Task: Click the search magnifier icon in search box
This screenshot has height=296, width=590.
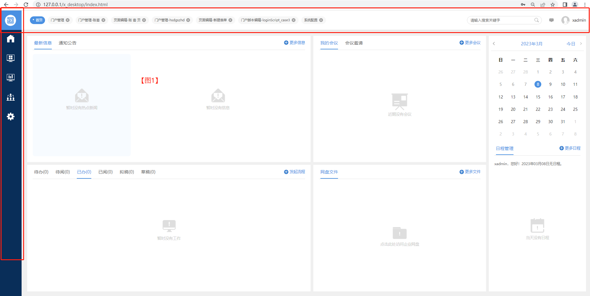Action: tap(537, 20)
